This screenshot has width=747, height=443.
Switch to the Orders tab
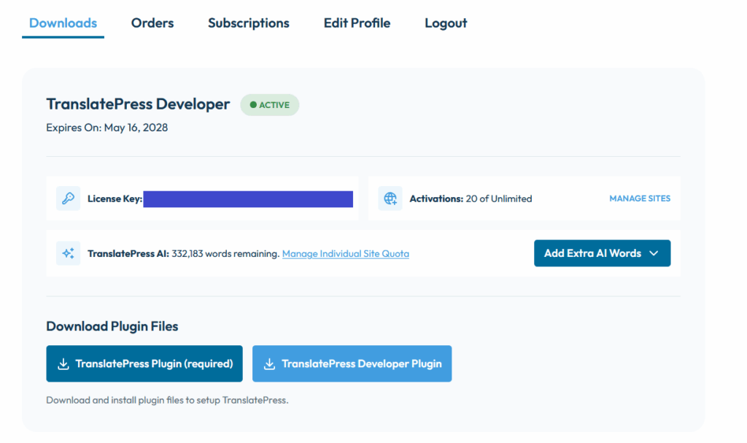click(x=152, y=23)
